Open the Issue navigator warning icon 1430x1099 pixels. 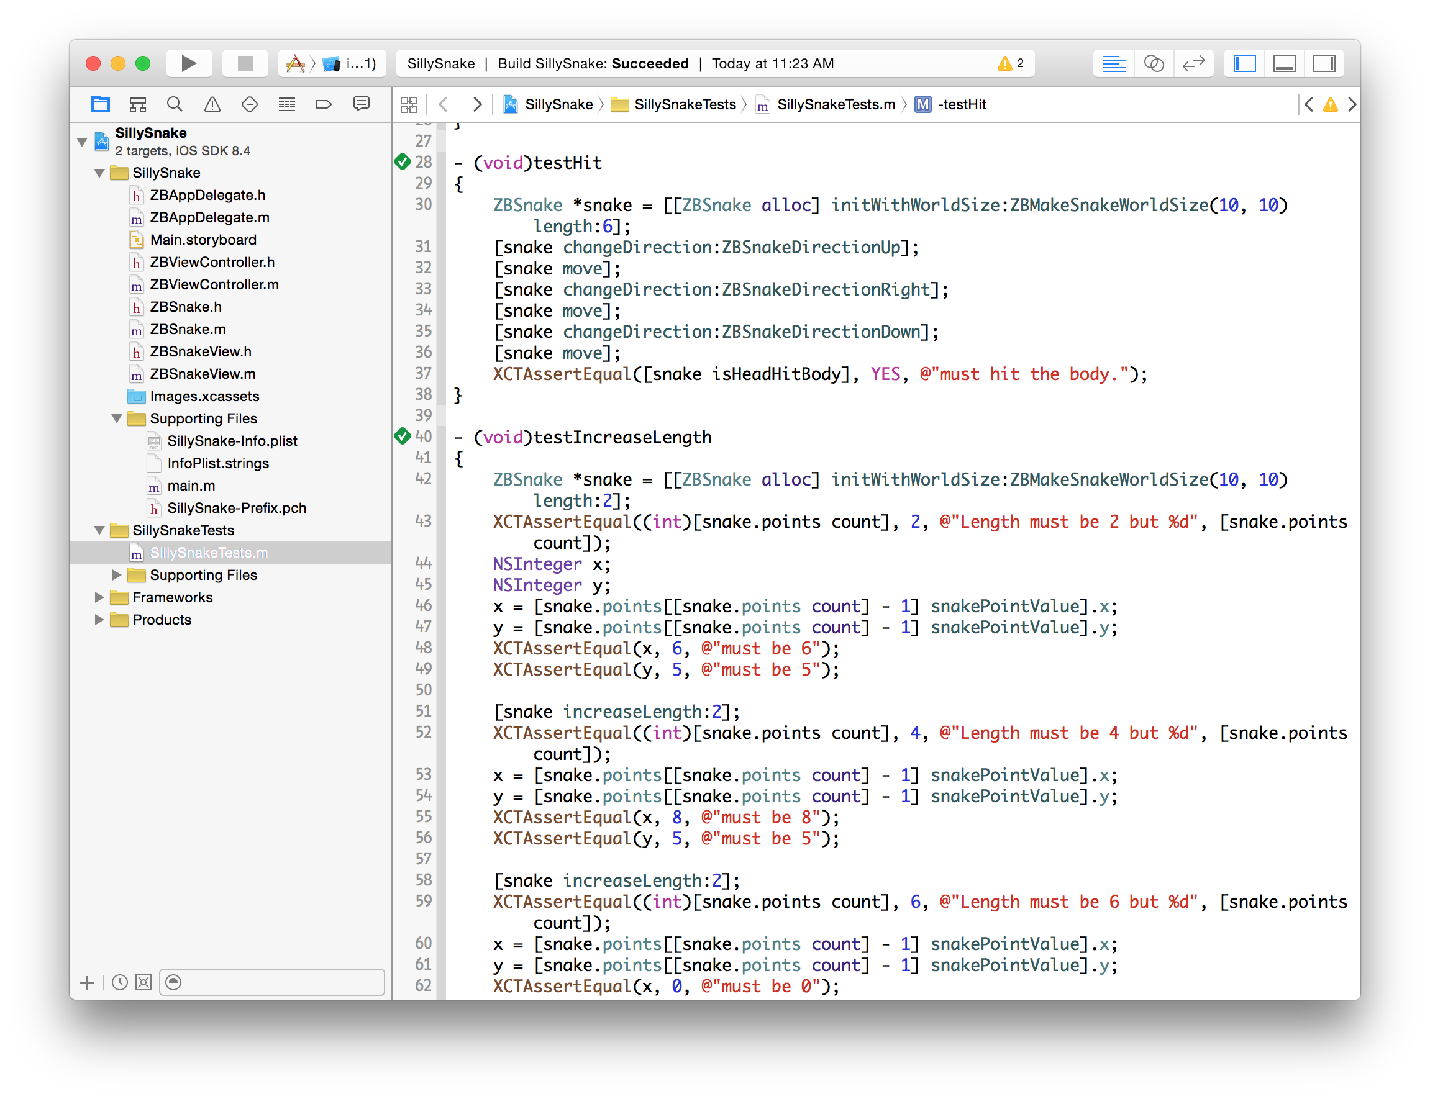click(212, 105)
